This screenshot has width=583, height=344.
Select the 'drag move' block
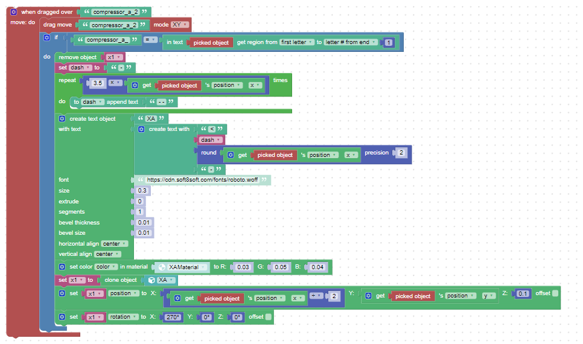click(x=57, y=25)
